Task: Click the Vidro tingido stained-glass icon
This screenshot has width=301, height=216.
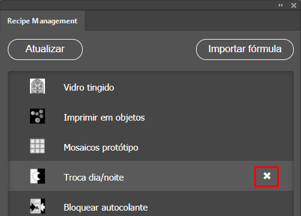Action: coord(37,86)
